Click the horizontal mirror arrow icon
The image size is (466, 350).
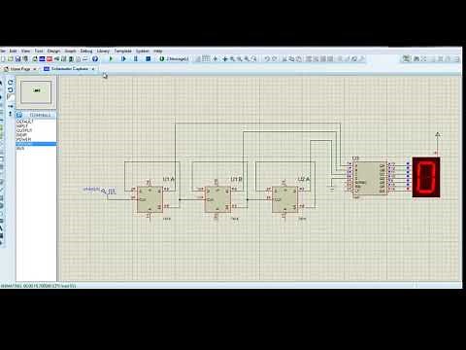(11, 106)
